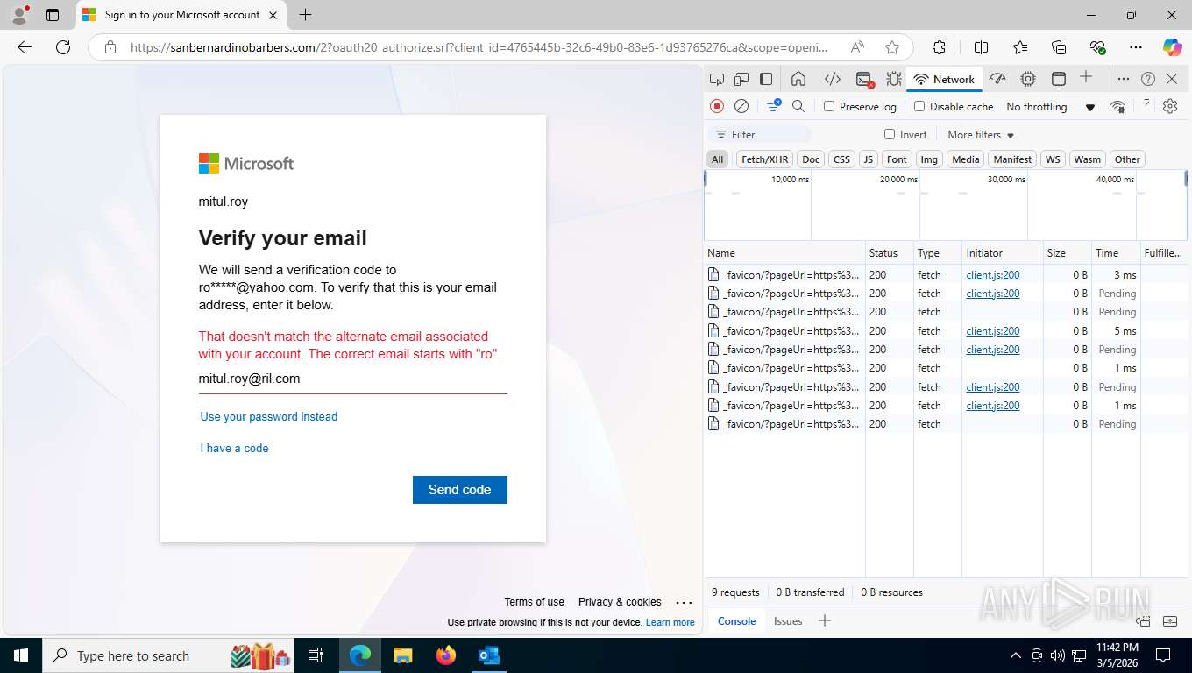Open Edge Settings and more menu
This screenshot has height=673, width=1192.
pos(1136,47)
